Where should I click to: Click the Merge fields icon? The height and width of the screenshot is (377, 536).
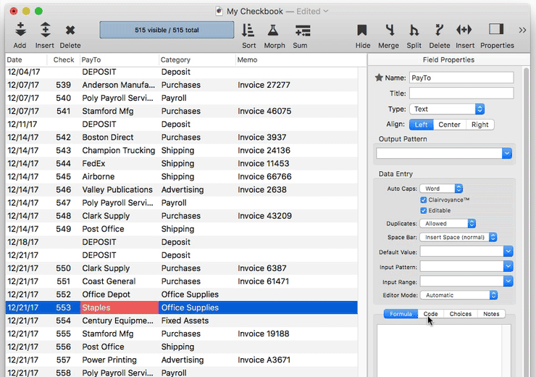[x=390, y=30]
